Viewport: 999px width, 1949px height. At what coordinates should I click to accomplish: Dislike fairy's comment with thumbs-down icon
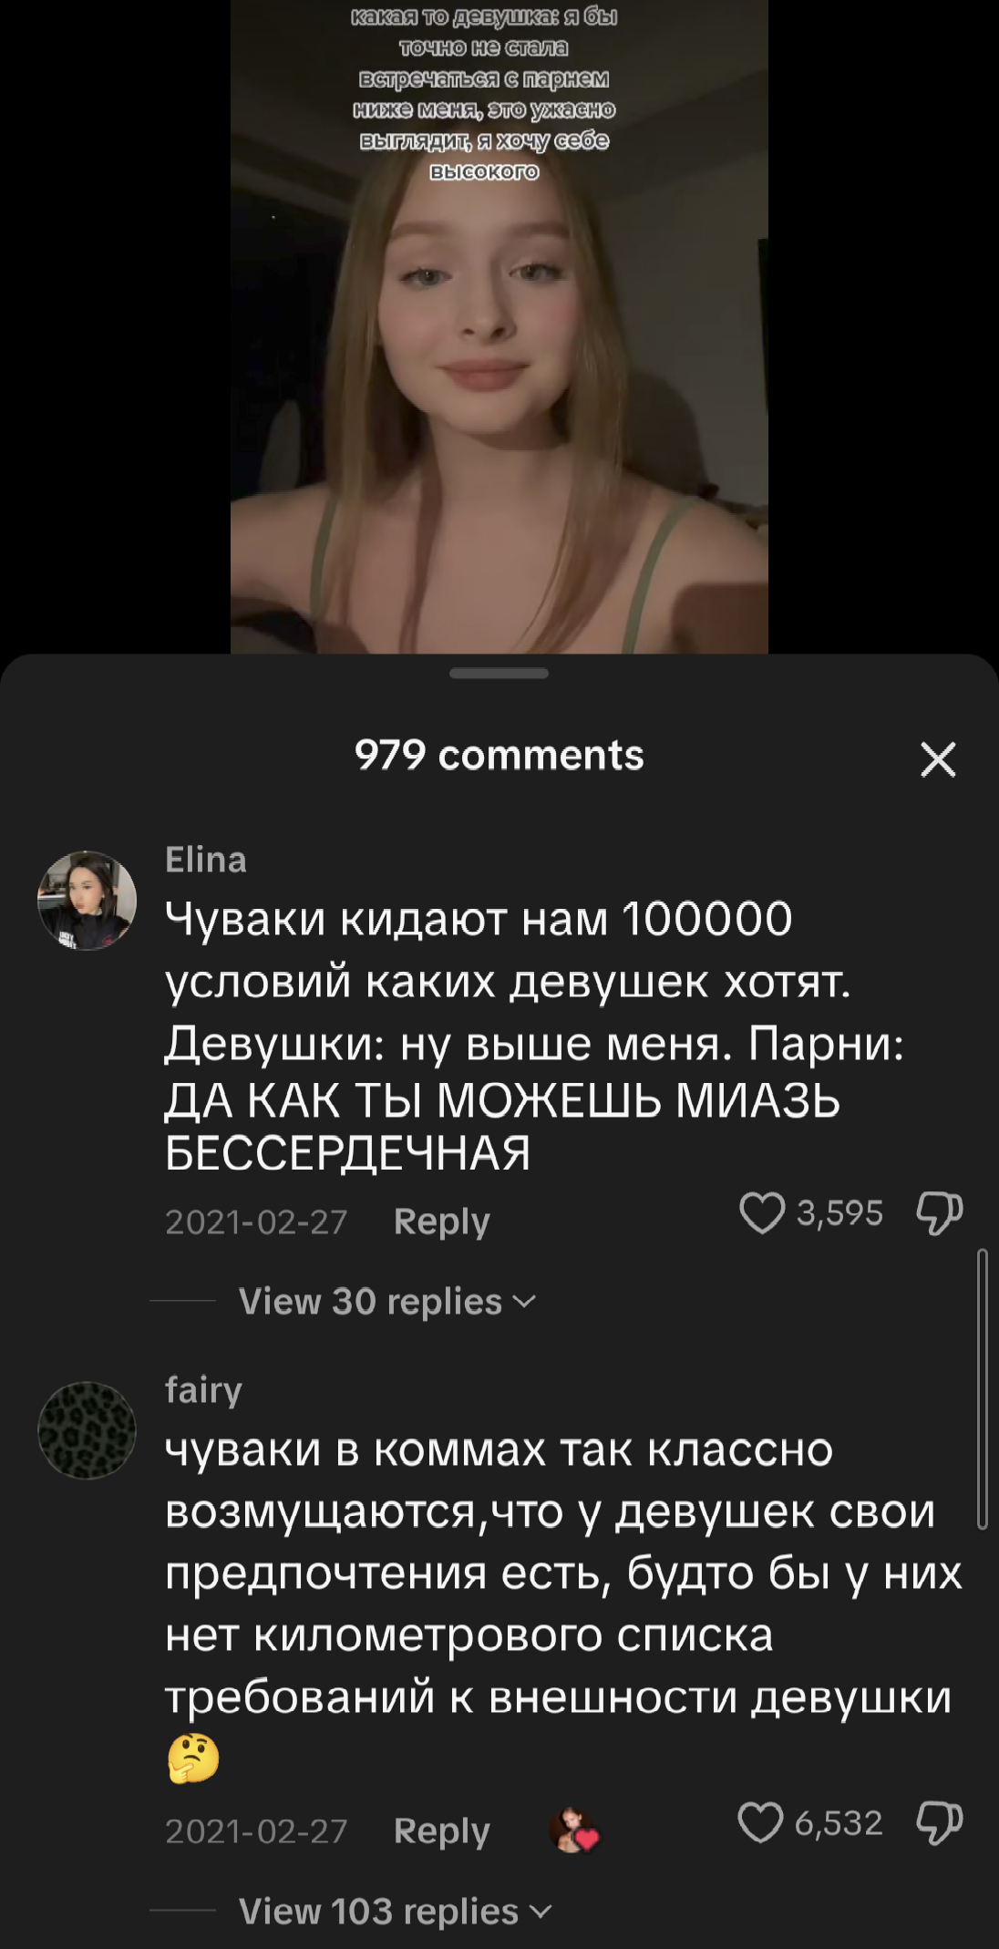click(940, 1822)
